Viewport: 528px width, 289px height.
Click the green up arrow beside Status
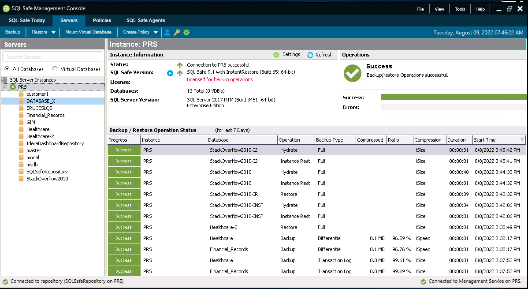click(x=180, y=65)
